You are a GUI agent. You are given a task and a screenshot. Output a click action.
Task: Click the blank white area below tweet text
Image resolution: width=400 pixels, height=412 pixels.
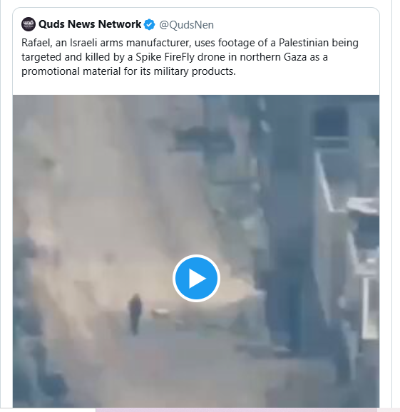196,86
